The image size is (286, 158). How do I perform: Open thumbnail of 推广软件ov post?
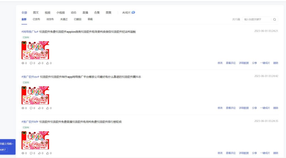pos(35,95)
